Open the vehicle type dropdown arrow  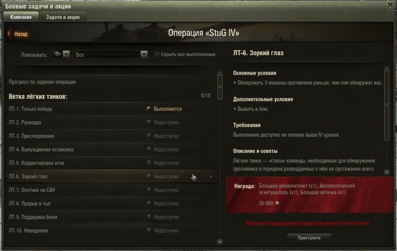[x=66, y=54]
